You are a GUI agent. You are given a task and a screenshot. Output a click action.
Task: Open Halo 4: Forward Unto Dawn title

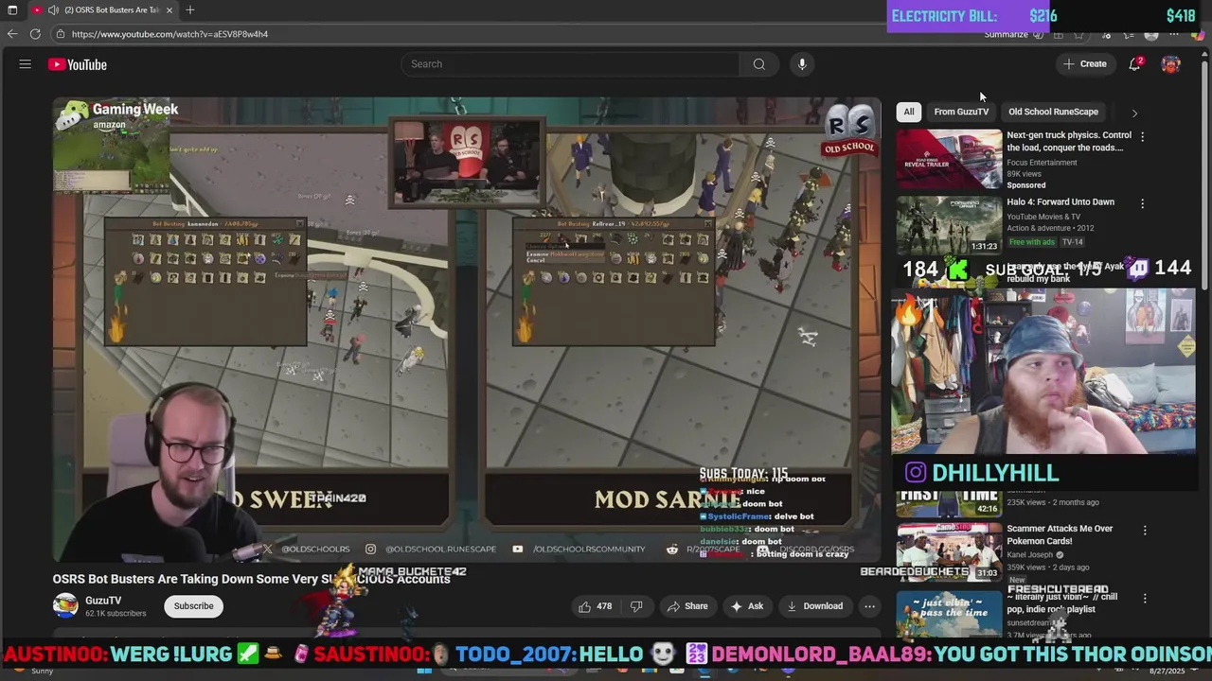[x=1060, y=201]
